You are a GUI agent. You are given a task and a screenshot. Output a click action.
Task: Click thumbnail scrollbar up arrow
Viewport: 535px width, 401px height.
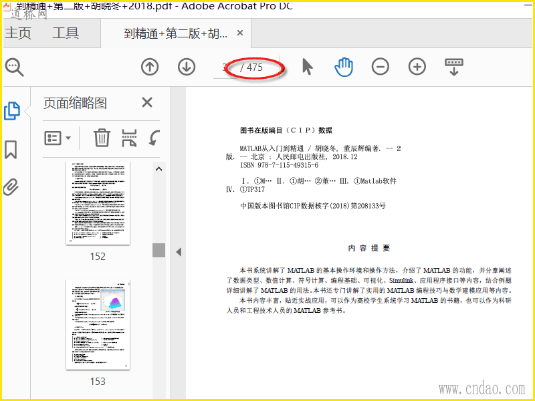158,169
